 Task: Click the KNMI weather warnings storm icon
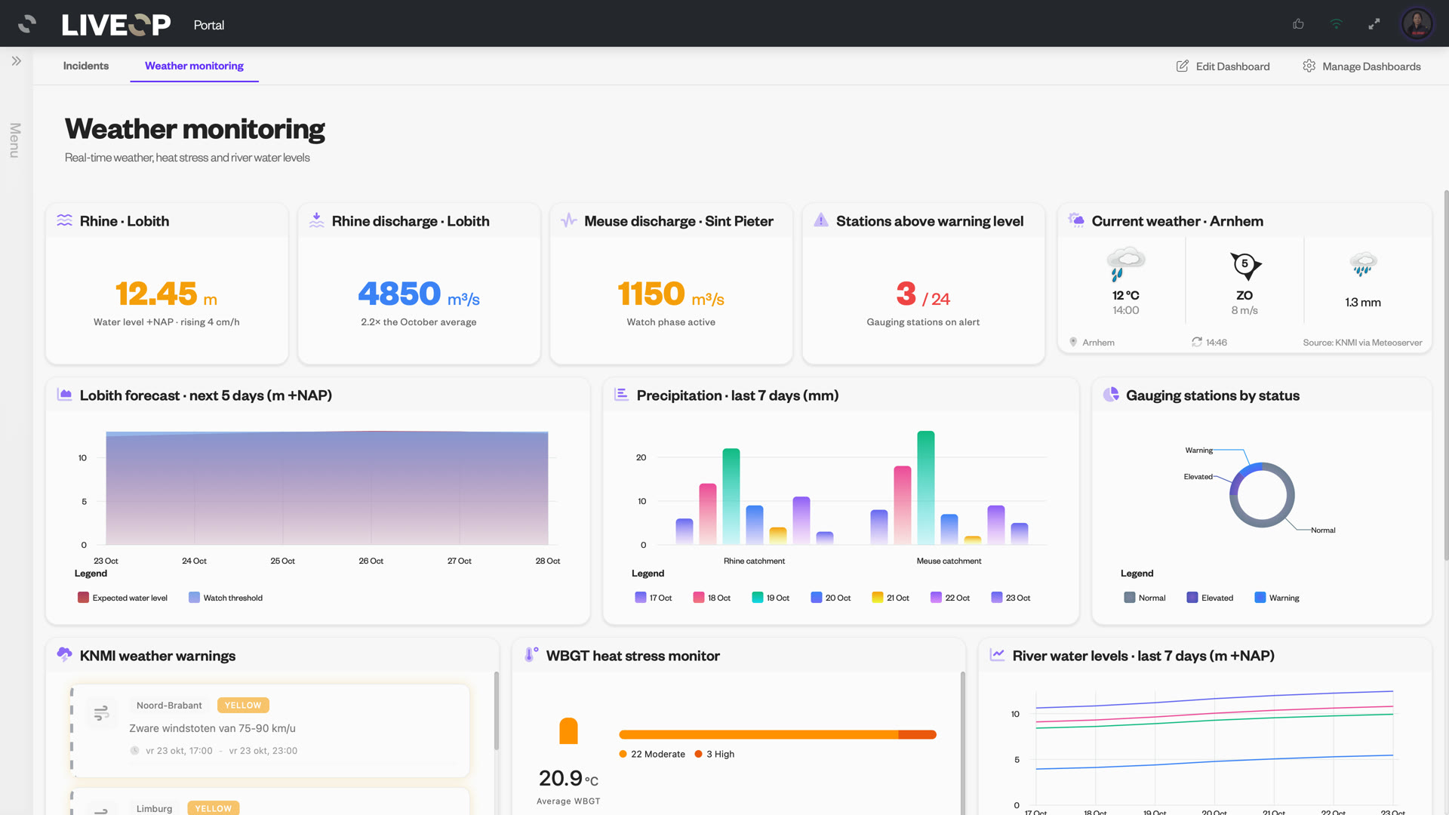pos(65,654)
